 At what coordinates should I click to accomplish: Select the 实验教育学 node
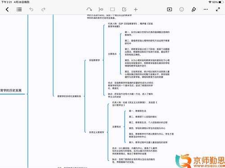[94, 60]
